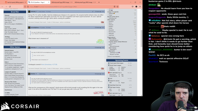Open a new browser tab with plus
Viewport: 198px width, 111px height.
(99, 2)
